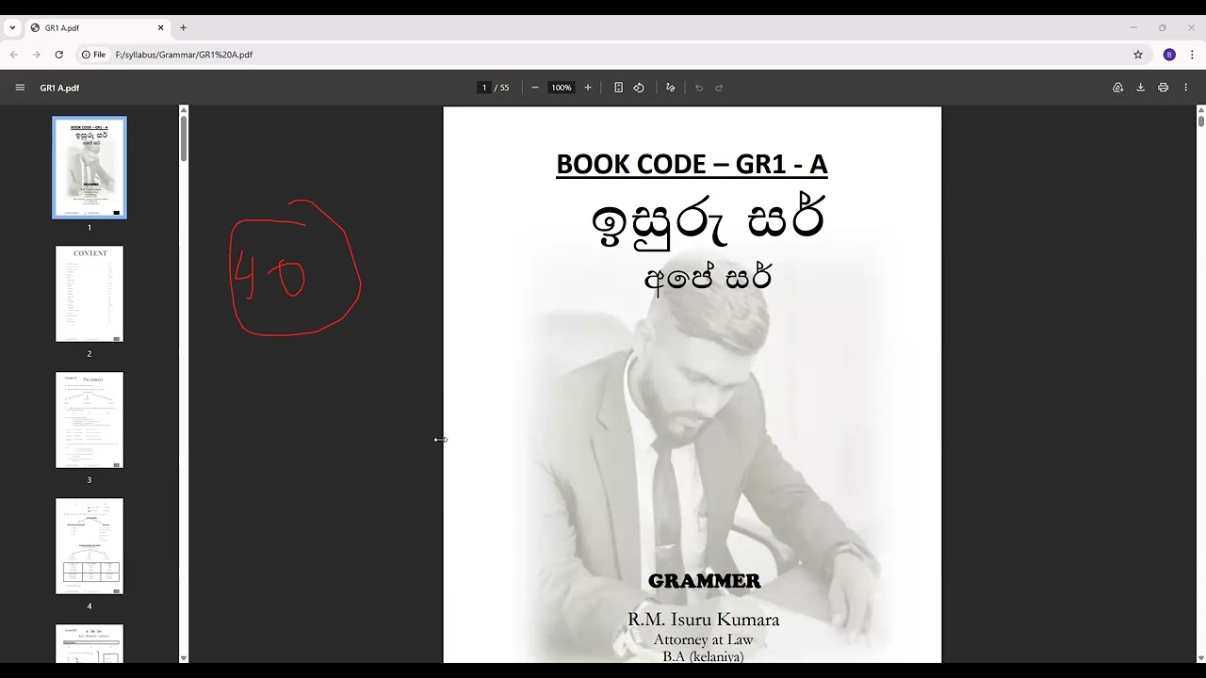
Task: Go back in browser history
Action: click(x=14, y=55)
